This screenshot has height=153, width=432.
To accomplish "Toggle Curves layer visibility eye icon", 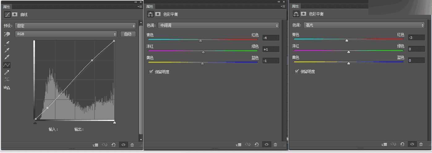I will pyautogui.click(x=123, y=145).
